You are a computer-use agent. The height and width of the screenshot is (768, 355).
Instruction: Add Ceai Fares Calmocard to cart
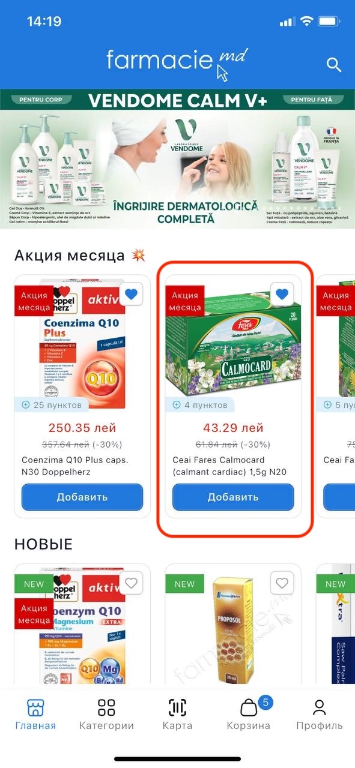(x=233, y=497)
